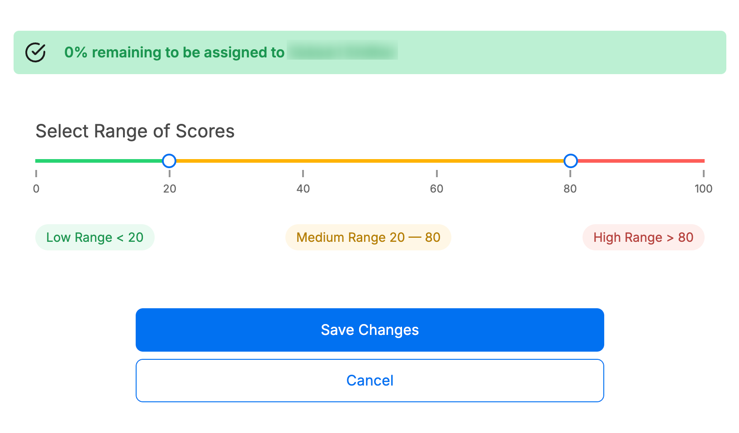Screen dimensions: 739x433
Task: Click the green low-range slider segment
Action: pyautogui.click(x=99, y=161)
